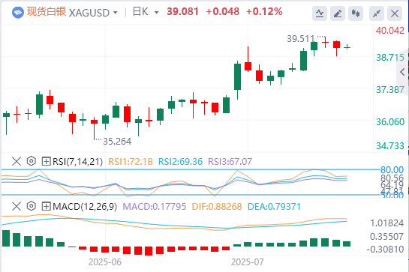The image size is (409, 272).
Task: Open the 日K timeframe dropdown arrow
Action: tap(157, 13)
